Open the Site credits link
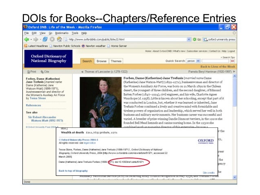The height and width of the screenshot is (195, 260). [x=209, y=173]
